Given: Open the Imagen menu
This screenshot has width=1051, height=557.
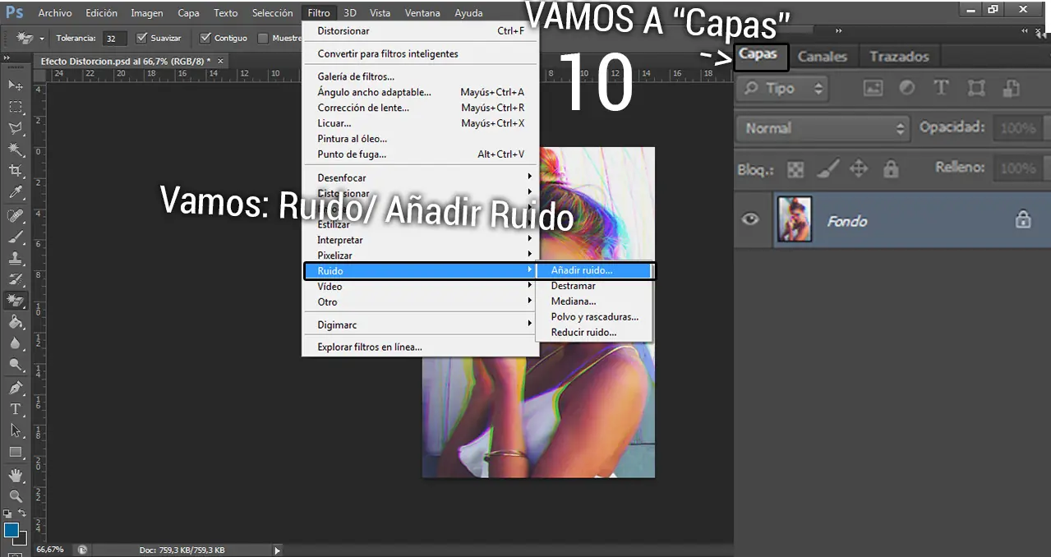Looking at the screenshot, I should (147, 13).
